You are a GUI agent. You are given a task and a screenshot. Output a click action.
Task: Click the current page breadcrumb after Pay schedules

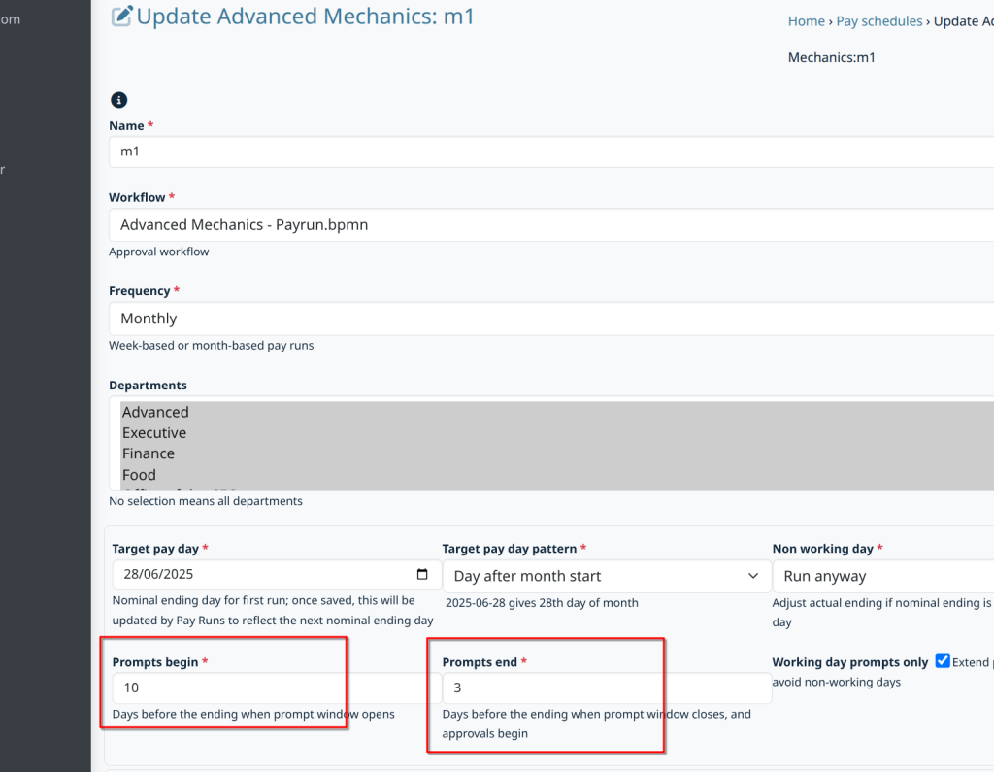(963, 21)
